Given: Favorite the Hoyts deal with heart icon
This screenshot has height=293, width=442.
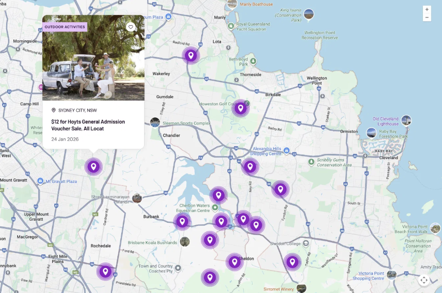Looking at the screenshot, I should [x=130, y=27].
